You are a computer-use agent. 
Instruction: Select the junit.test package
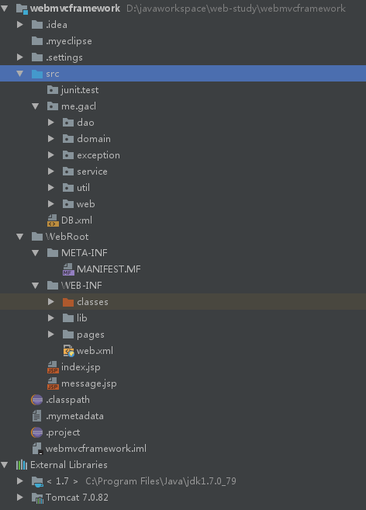[80, 90]
